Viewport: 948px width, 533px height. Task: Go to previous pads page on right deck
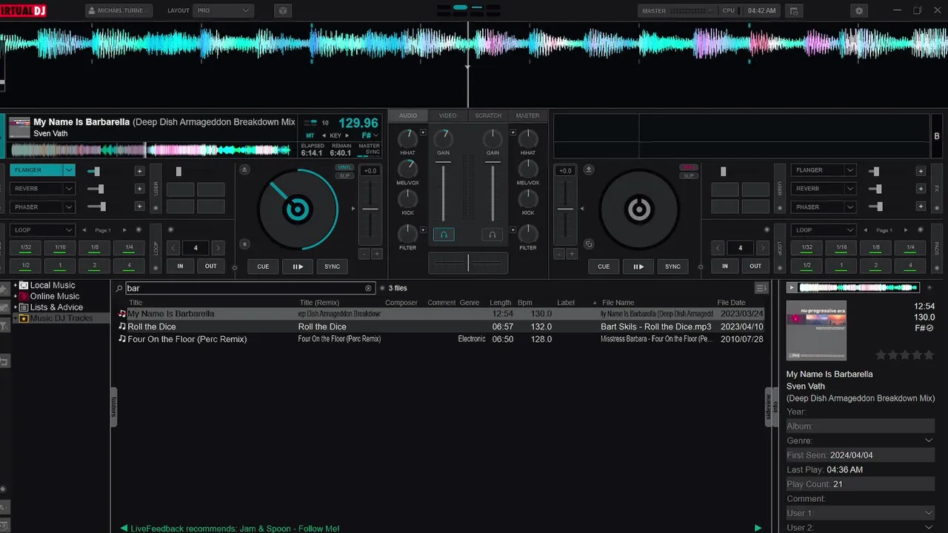click(866, 230)
